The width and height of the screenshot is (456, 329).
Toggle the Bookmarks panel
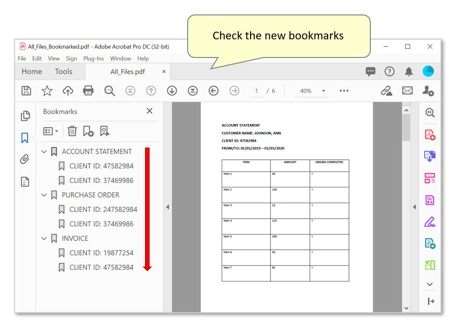tap(25, 138)
